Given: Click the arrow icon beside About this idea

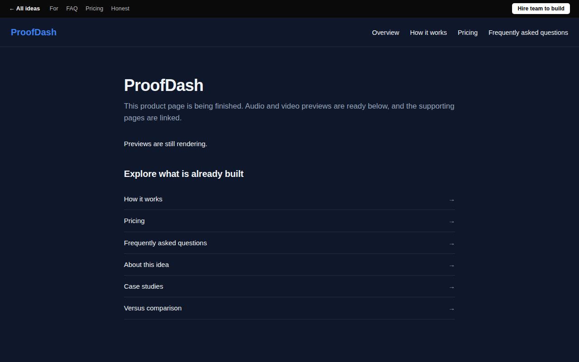Looking at the screenshot, I should [451, 265].
